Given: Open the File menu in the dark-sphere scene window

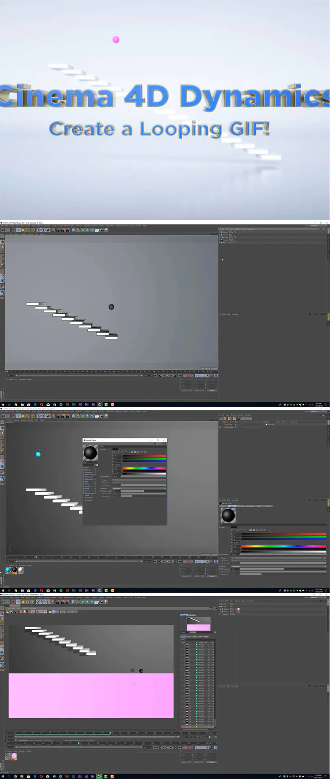Looking at the screenshot, I should (x=2, y=226).
